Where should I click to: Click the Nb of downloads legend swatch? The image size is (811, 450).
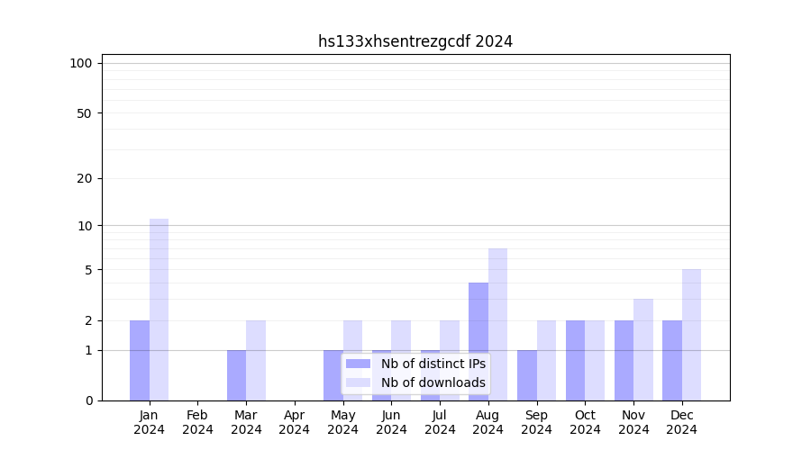(x=358, y=382)
